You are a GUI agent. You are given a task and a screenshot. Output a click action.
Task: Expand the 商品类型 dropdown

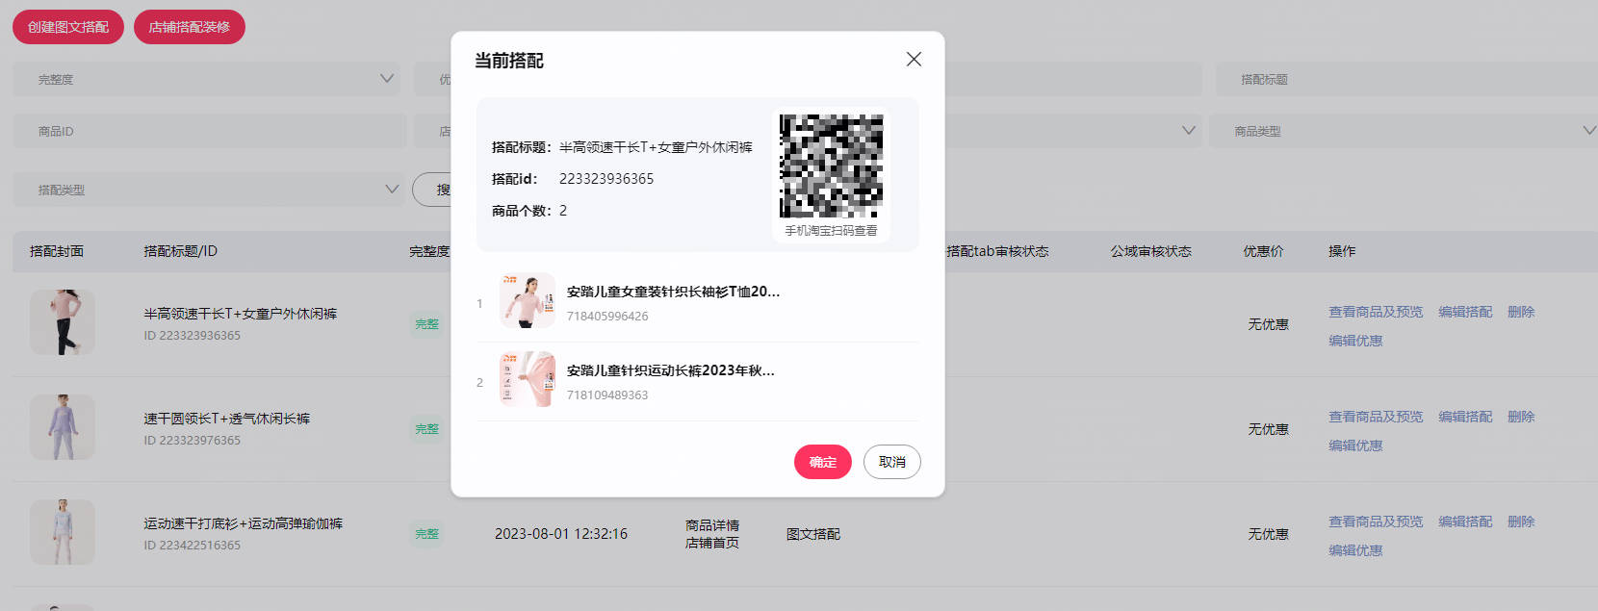pyautogui.click(x=1404, y=131)
